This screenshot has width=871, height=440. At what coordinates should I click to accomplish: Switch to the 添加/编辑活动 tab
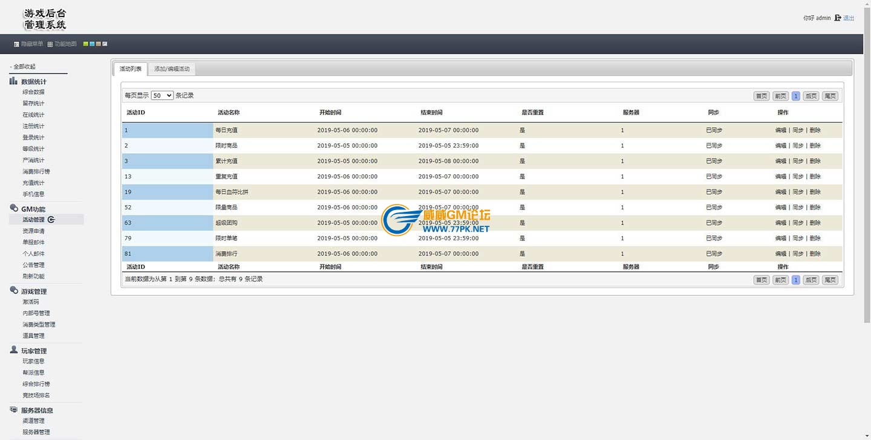tap(172, 69)
